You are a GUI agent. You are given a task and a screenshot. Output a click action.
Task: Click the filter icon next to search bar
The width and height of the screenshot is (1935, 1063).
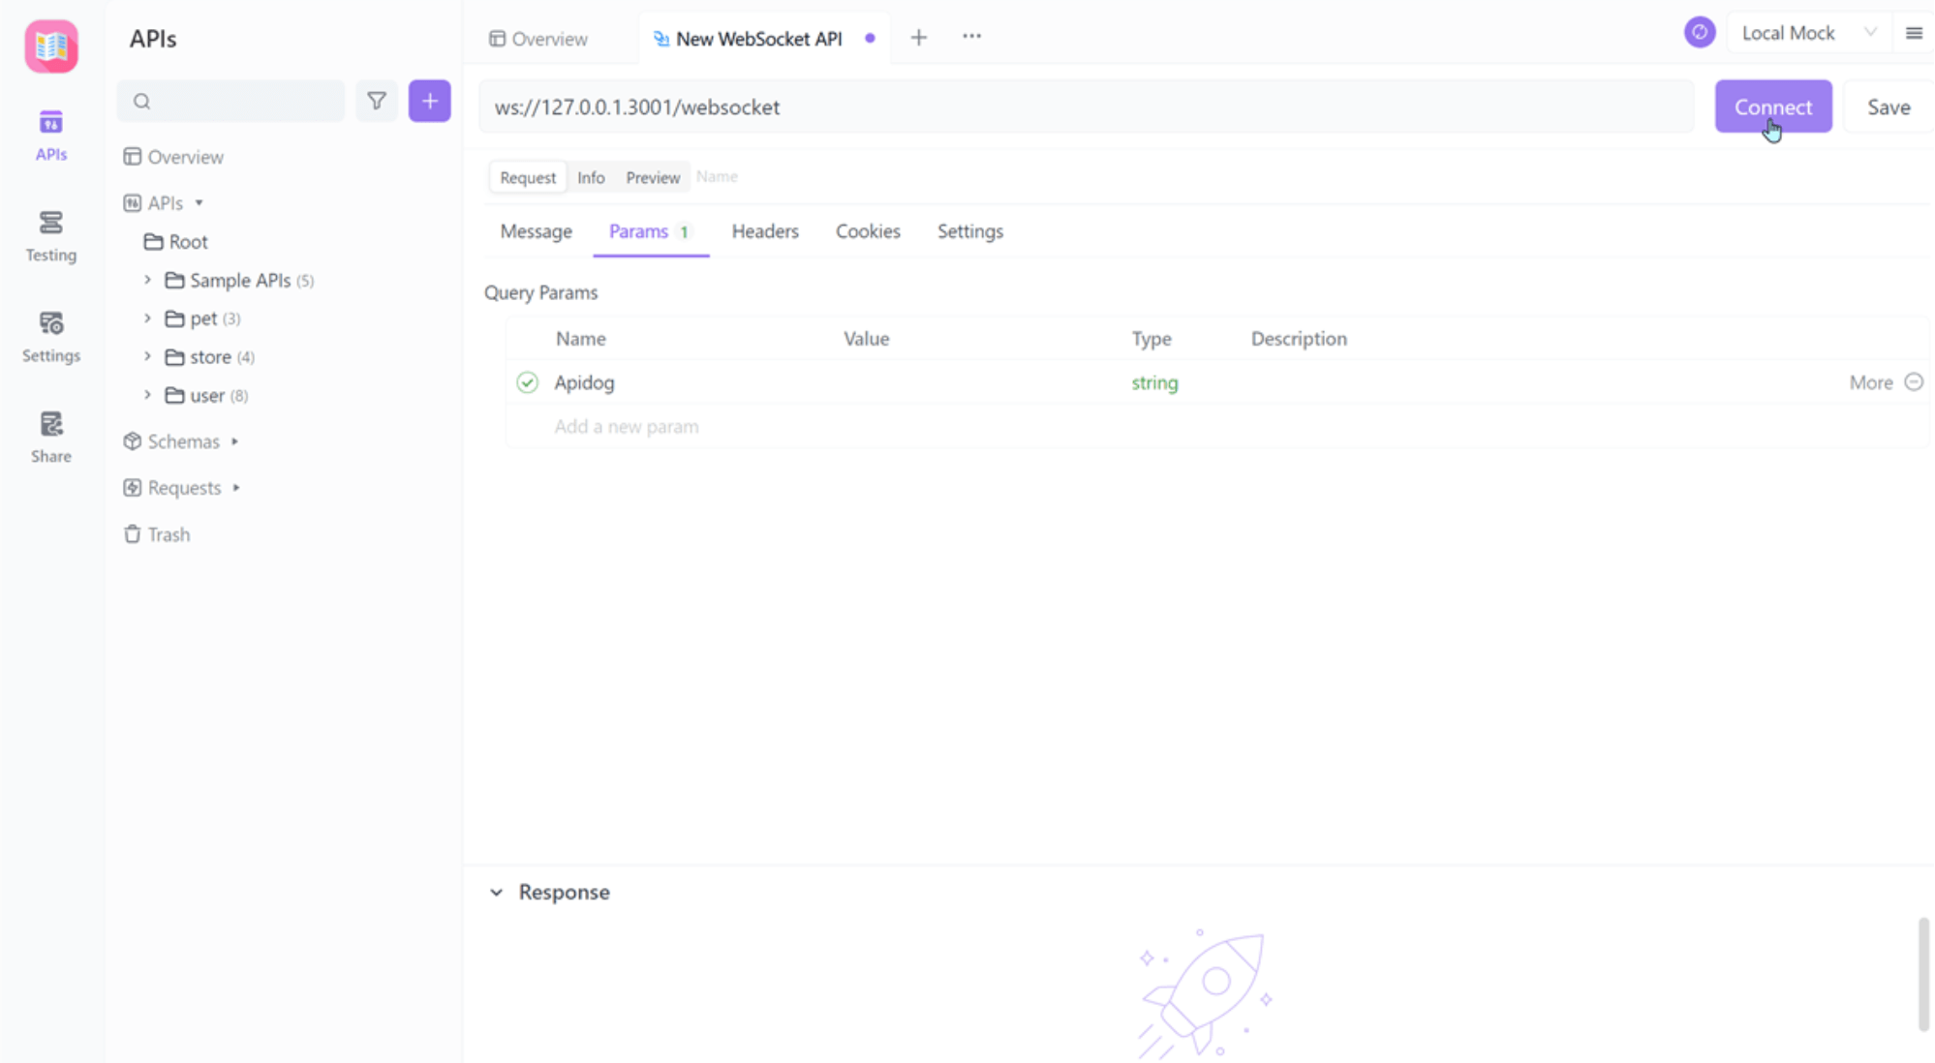376,101
